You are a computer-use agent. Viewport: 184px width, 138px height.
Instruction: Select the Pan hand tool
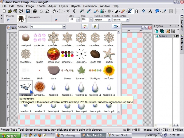(54, 11)
